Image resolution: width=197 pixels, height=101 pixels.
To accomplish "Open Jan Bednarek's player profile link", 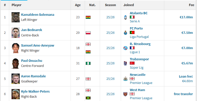I will (31, 30).
